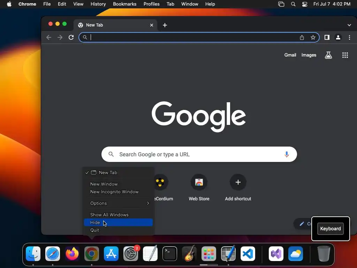357x268 pixels.
Task: Launch Firefox from the dock
Action: (x=72, y=254)
